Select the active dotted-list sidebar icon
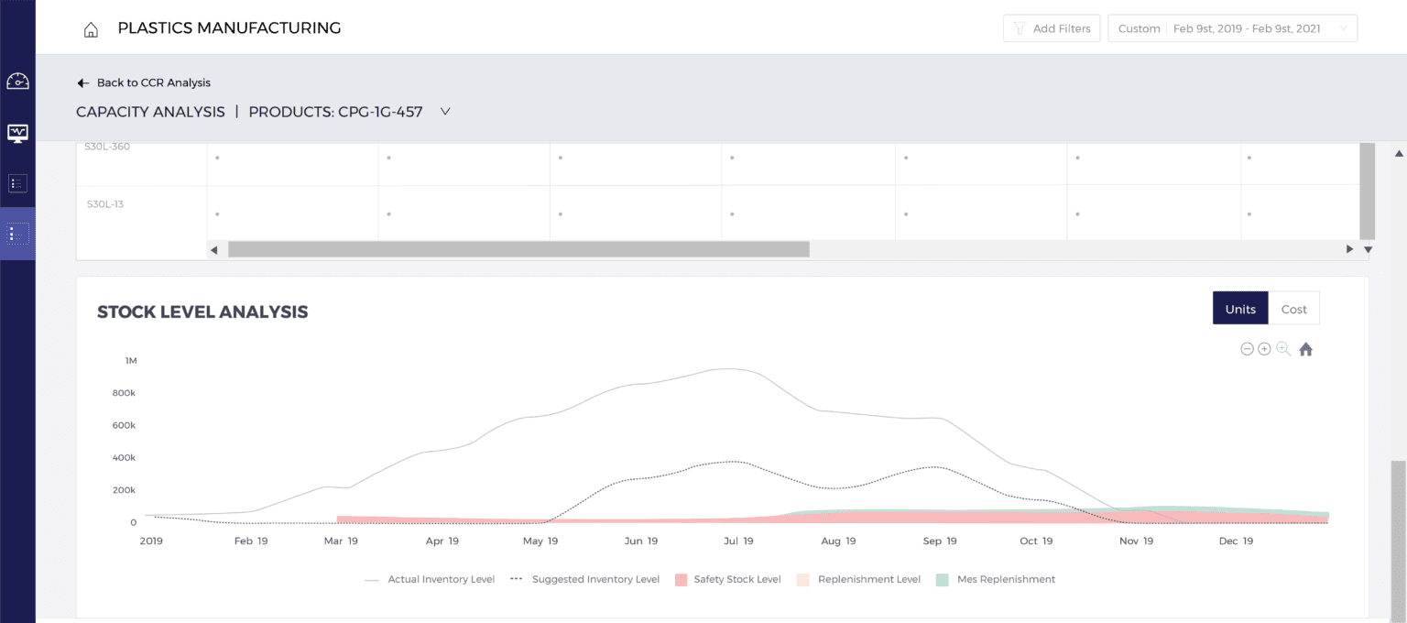Viewport: 1407px width, 623px height. [17, 234]
